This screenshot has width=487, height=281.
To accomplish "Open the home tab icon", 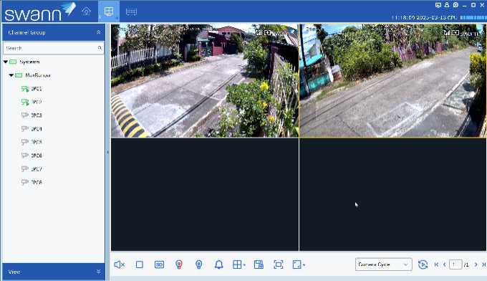I will (87, 11).
